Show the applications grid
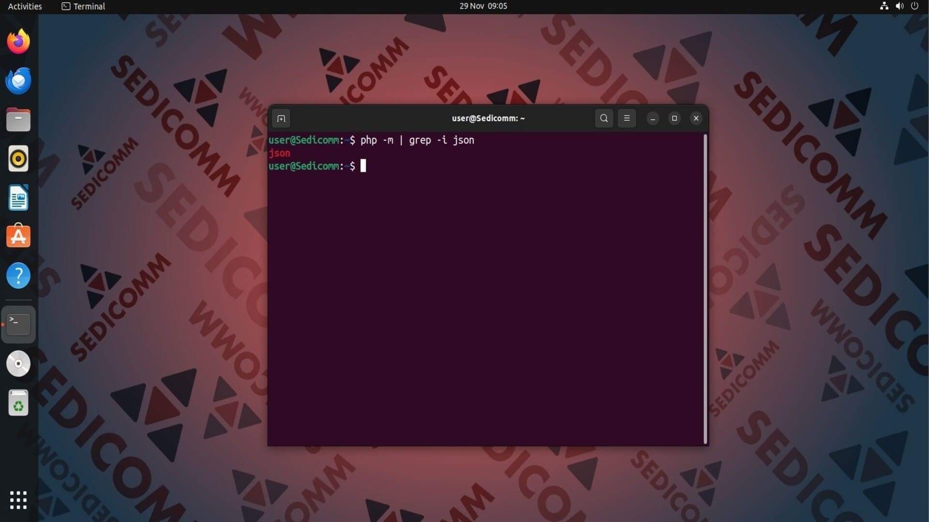 coord(18,500)
